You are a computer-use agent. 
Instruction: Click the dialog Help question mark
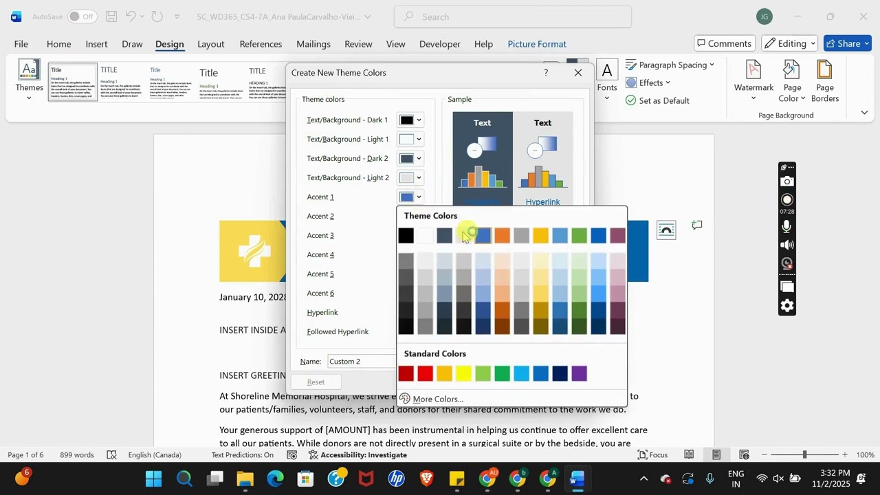click(x=546, y=73)
